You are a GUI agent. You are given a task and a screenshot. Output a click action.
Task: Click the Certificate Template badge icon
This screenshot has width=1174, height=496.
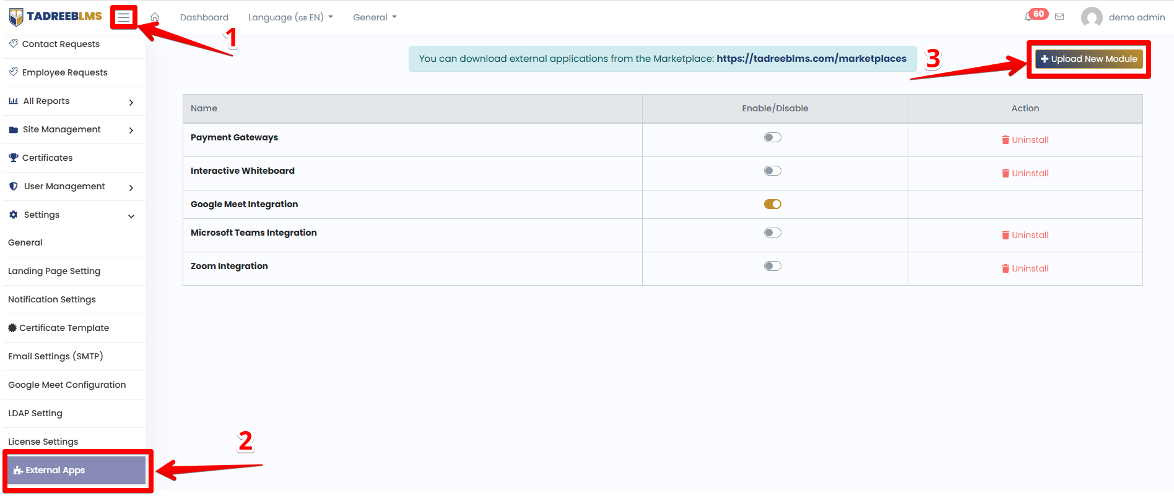tap(12, 328)
